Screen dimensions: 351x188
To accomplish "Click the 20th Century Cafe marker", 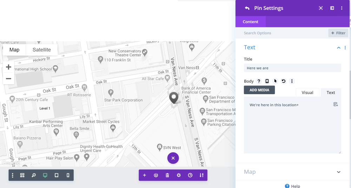I will [12, 99].
